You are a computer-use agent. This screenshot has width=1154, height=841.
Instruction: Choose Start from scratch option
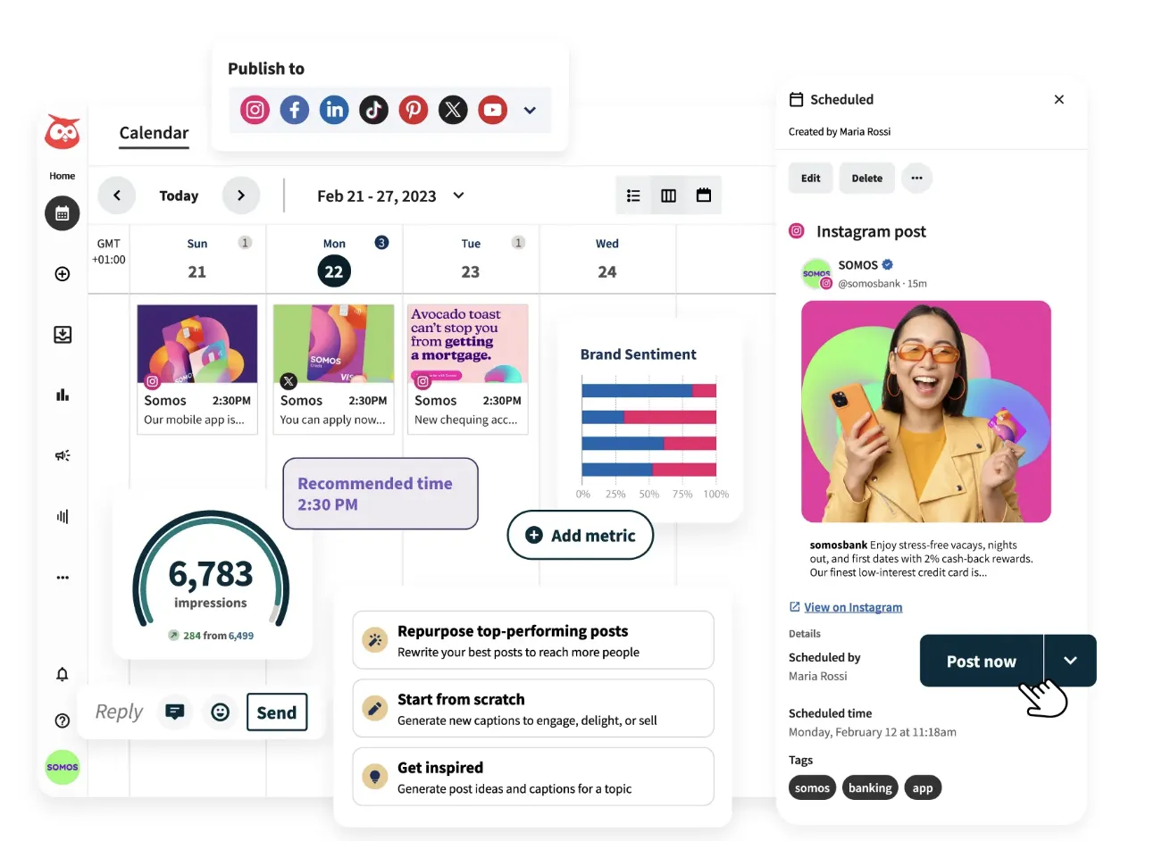click(x=533, y=709)
